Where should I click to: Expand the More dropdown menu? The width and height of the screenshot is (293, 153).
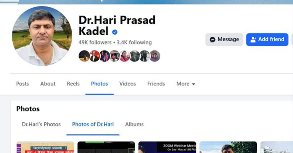click(x=186, y=84)
